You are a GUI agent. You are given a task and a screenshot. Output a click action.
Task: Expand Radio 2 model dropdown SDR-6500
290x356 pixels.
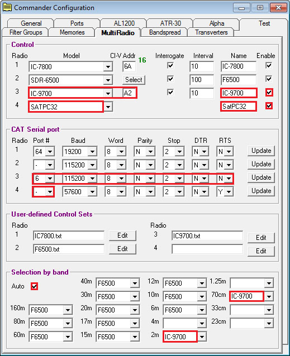tap(108, 80)
